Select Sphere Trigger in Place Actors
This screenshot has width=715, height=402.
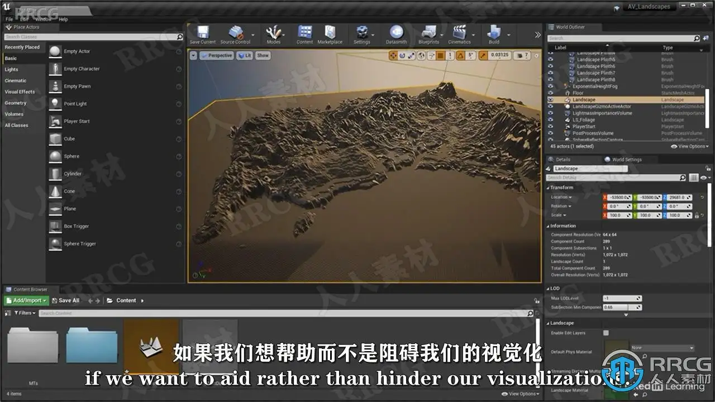tap(115, 243)
